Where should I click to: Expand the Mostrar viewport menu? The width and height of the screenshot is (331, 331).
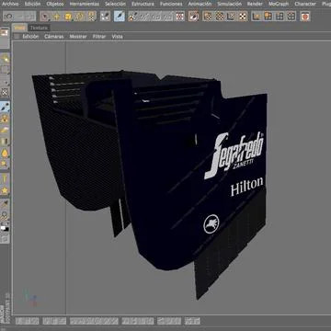(78, 37)
